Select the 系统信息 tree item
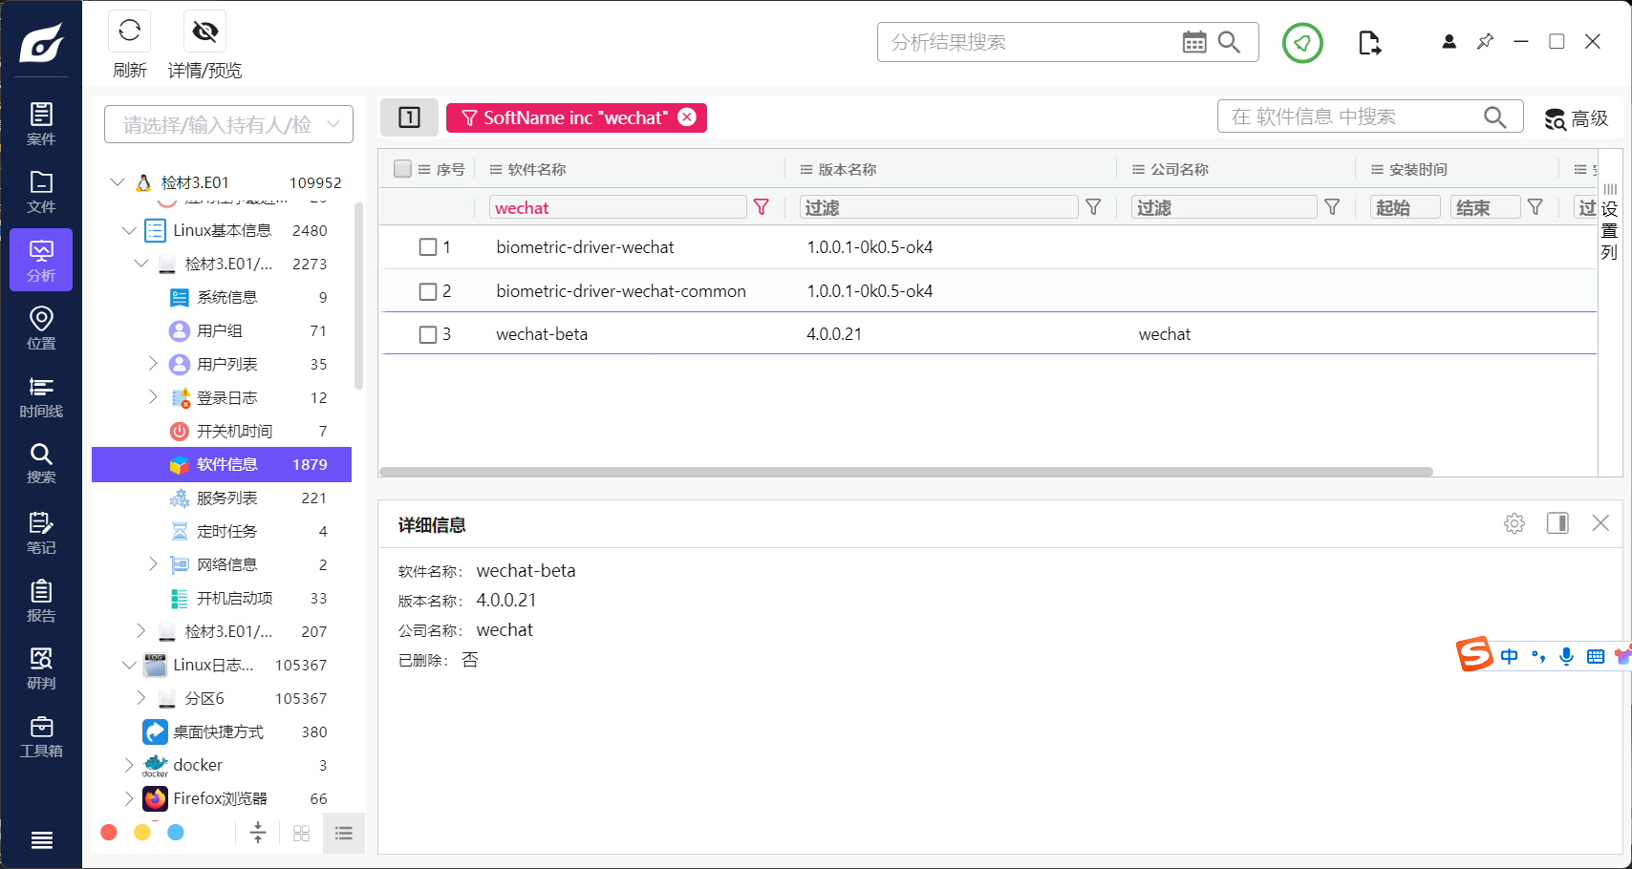The image size is (1632, 869). point(222,297)
